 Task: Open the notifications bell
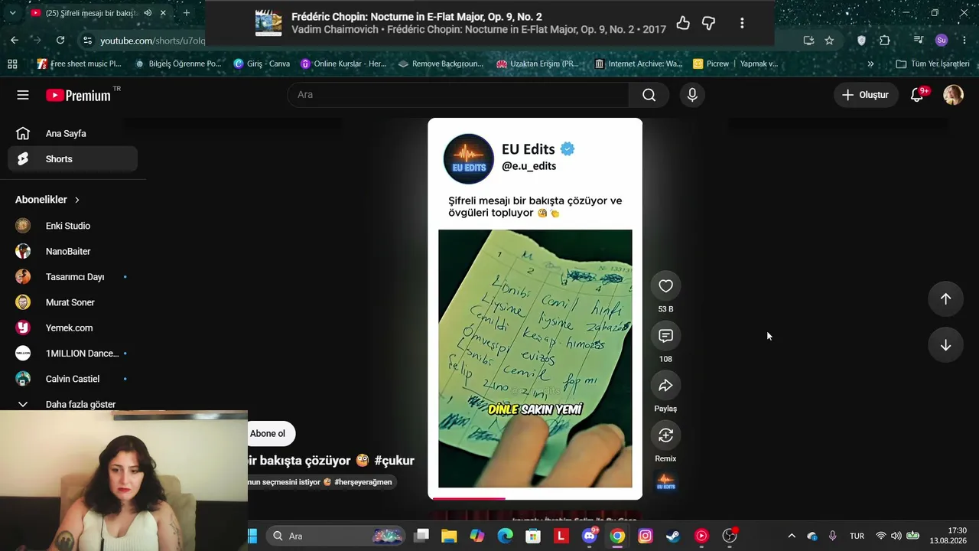917,95
